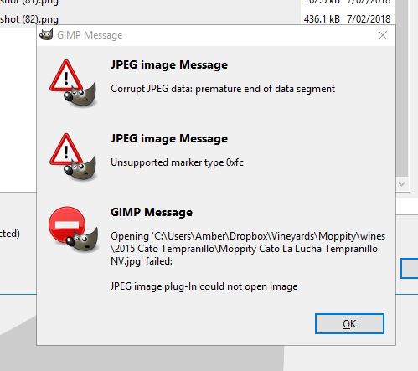
Task: Click the Wilber icon in the dialog title bar
Action: [x=46, y=35]
